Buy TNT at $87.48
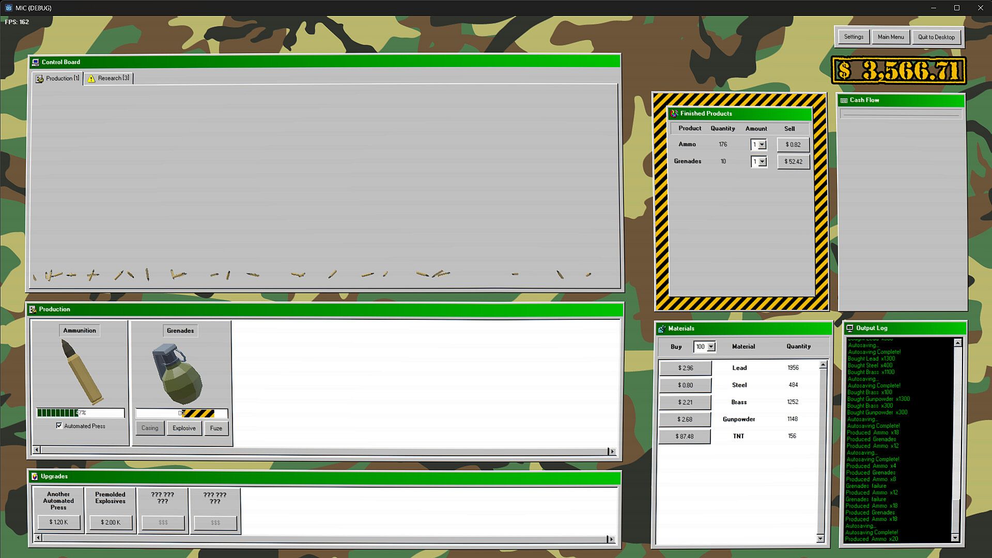Screen dimensions: 992x558 click(x=684, y=437)
